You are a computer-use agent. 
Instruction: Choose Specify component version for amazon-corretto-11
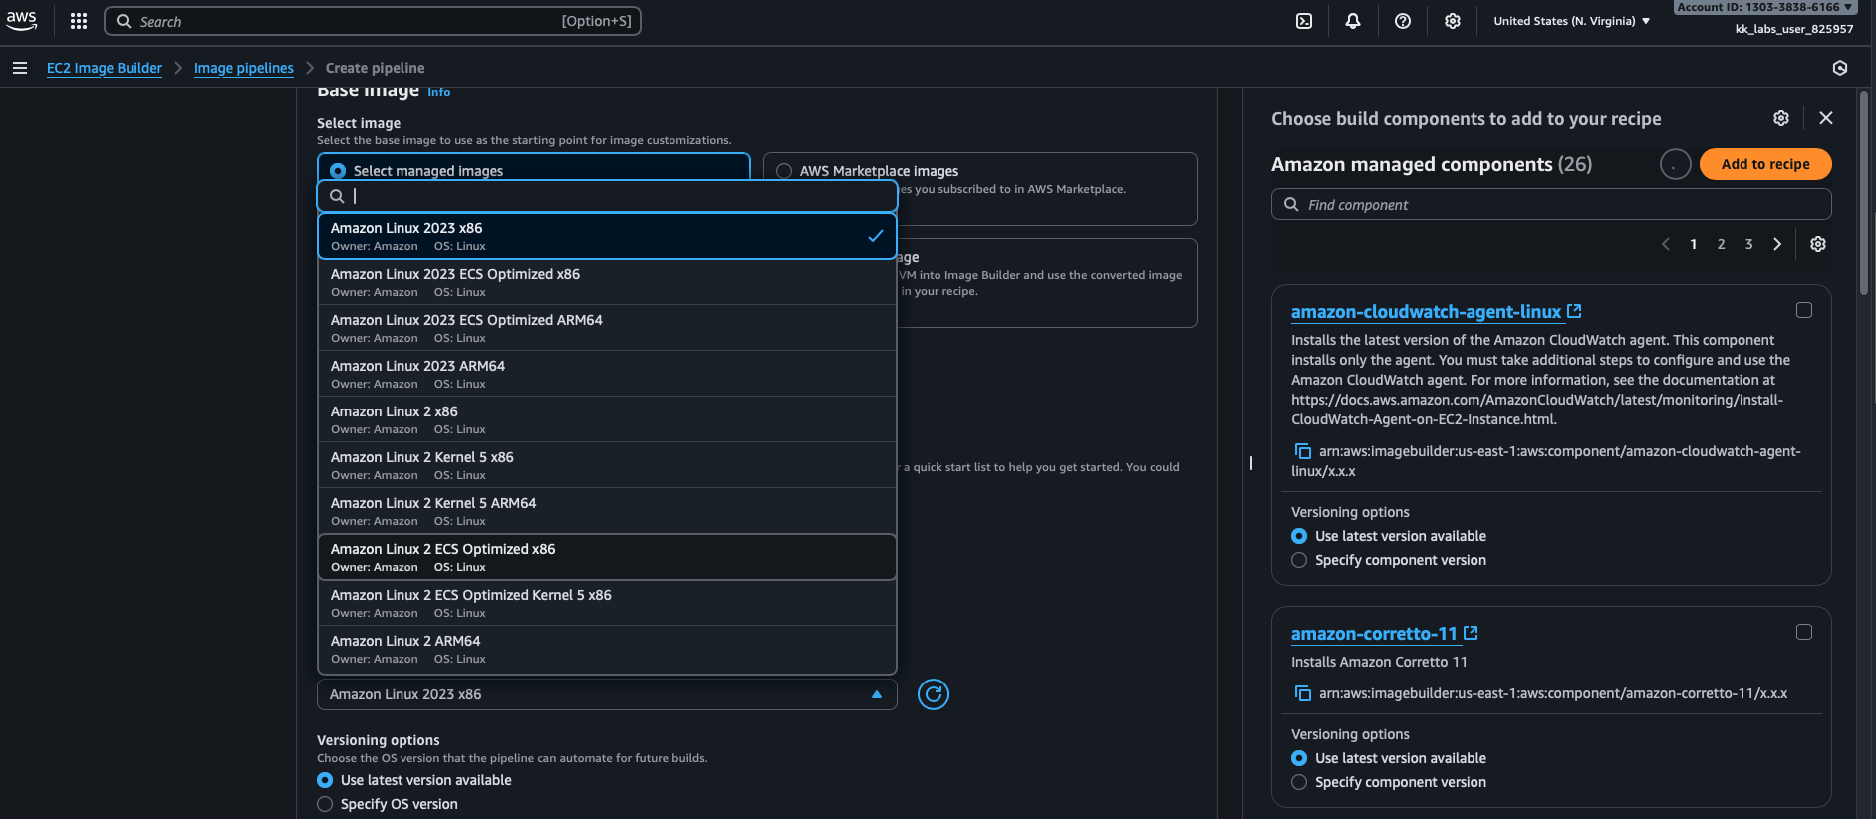tap(1299, 782)
